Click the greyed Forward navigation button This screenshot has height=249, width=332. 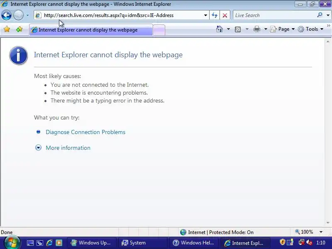click(x=18, y=15)
